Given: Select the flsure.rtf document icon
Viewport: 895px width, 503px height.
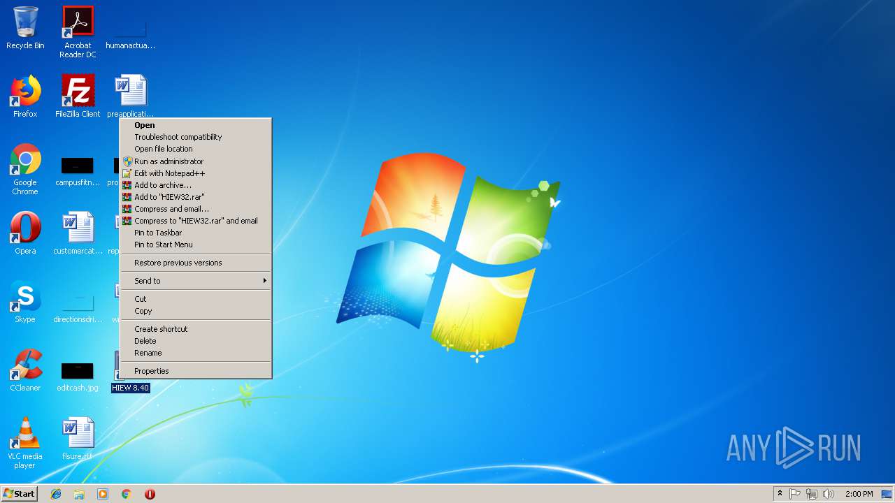Looking at the screenshot, I should 78,439.
